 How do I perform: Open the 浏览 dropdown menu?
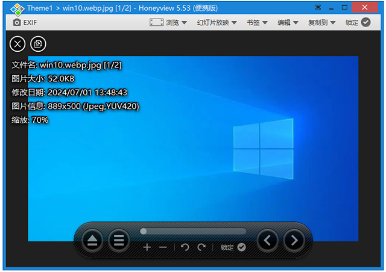[176, 23]
